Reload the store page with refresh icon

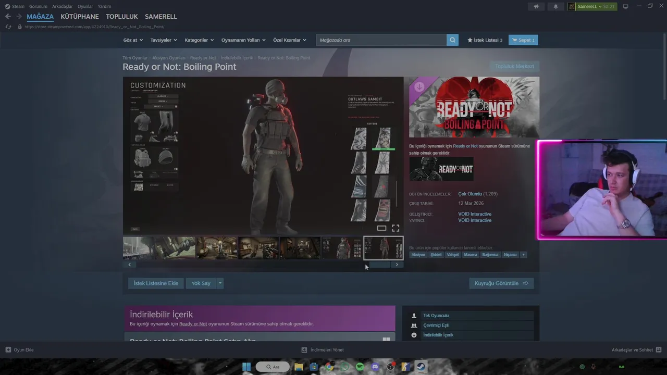(x=8, y=27)
